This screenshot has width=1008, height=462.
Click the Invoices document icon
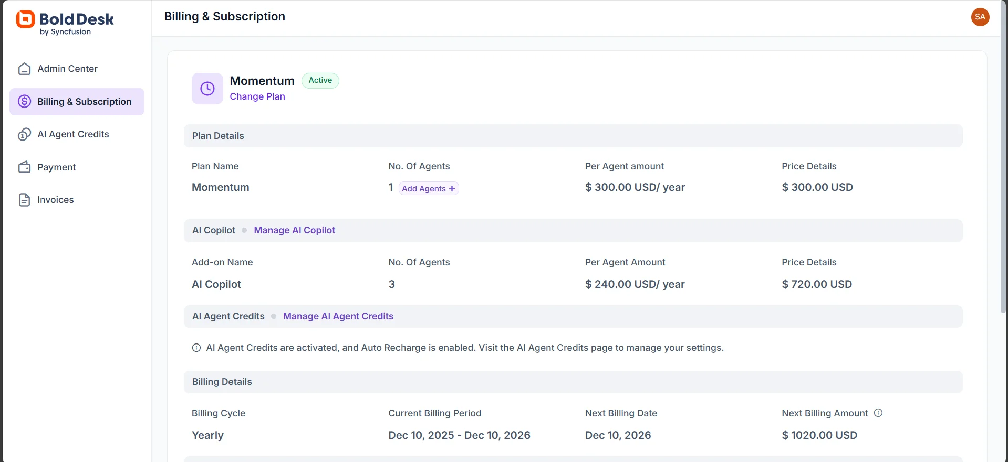pyautogui.click(x=25, y=200)
